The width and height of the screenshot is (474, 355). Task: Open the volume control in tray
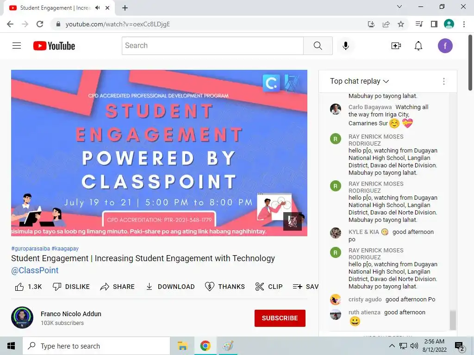point(414,346)
